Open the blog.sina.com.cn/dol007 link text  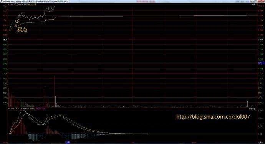[x=213, y=117]
